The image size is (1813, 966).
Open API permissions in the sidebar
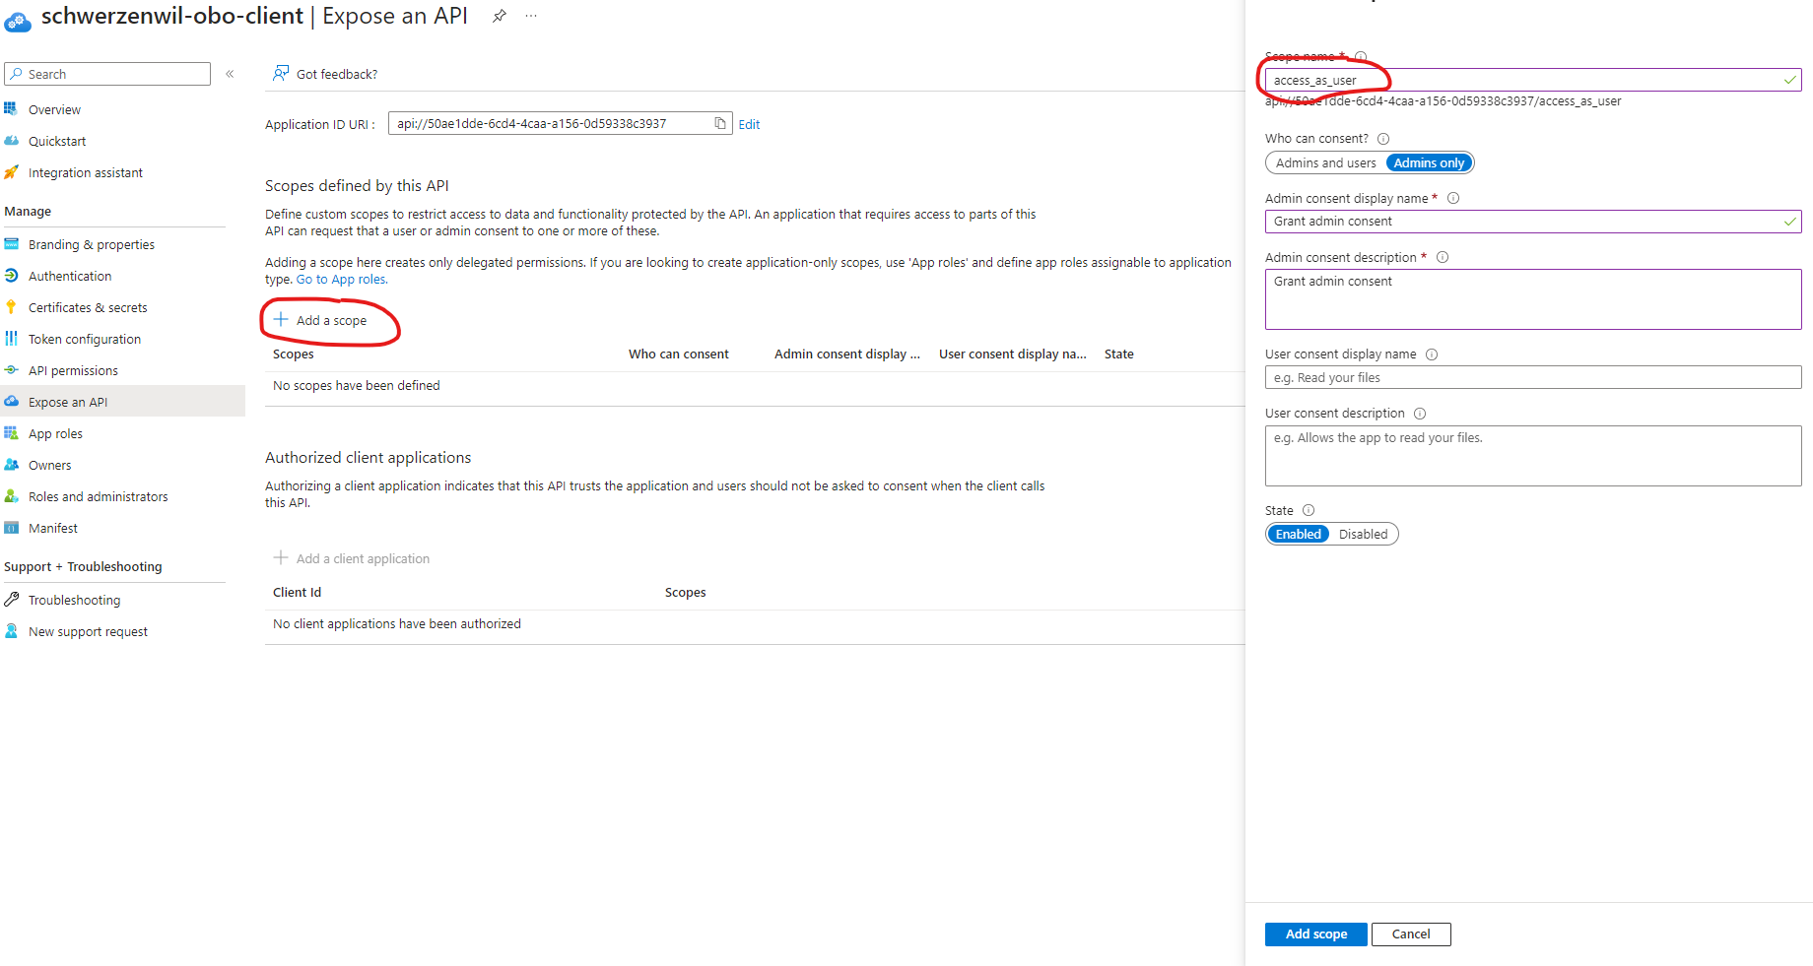point(73,371)
